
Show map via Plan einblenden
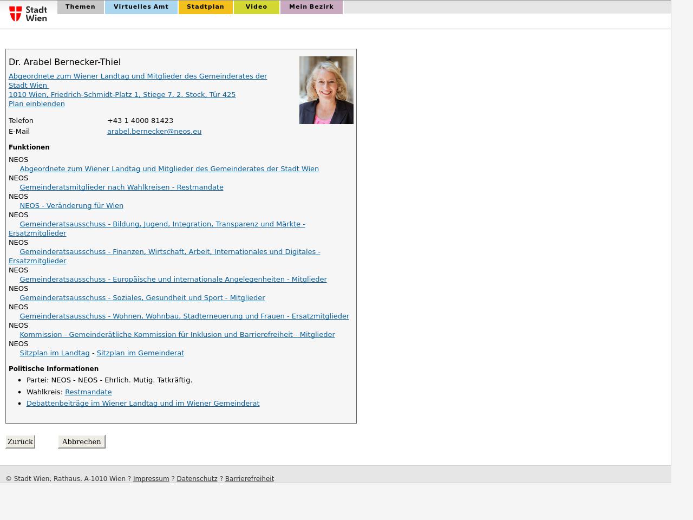[x=36, y=103]
